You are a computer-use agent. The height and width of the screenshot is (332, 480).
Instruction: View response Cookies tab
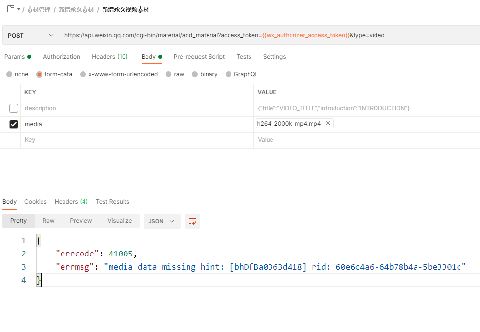pyautogui.click(x=36, y=202)
